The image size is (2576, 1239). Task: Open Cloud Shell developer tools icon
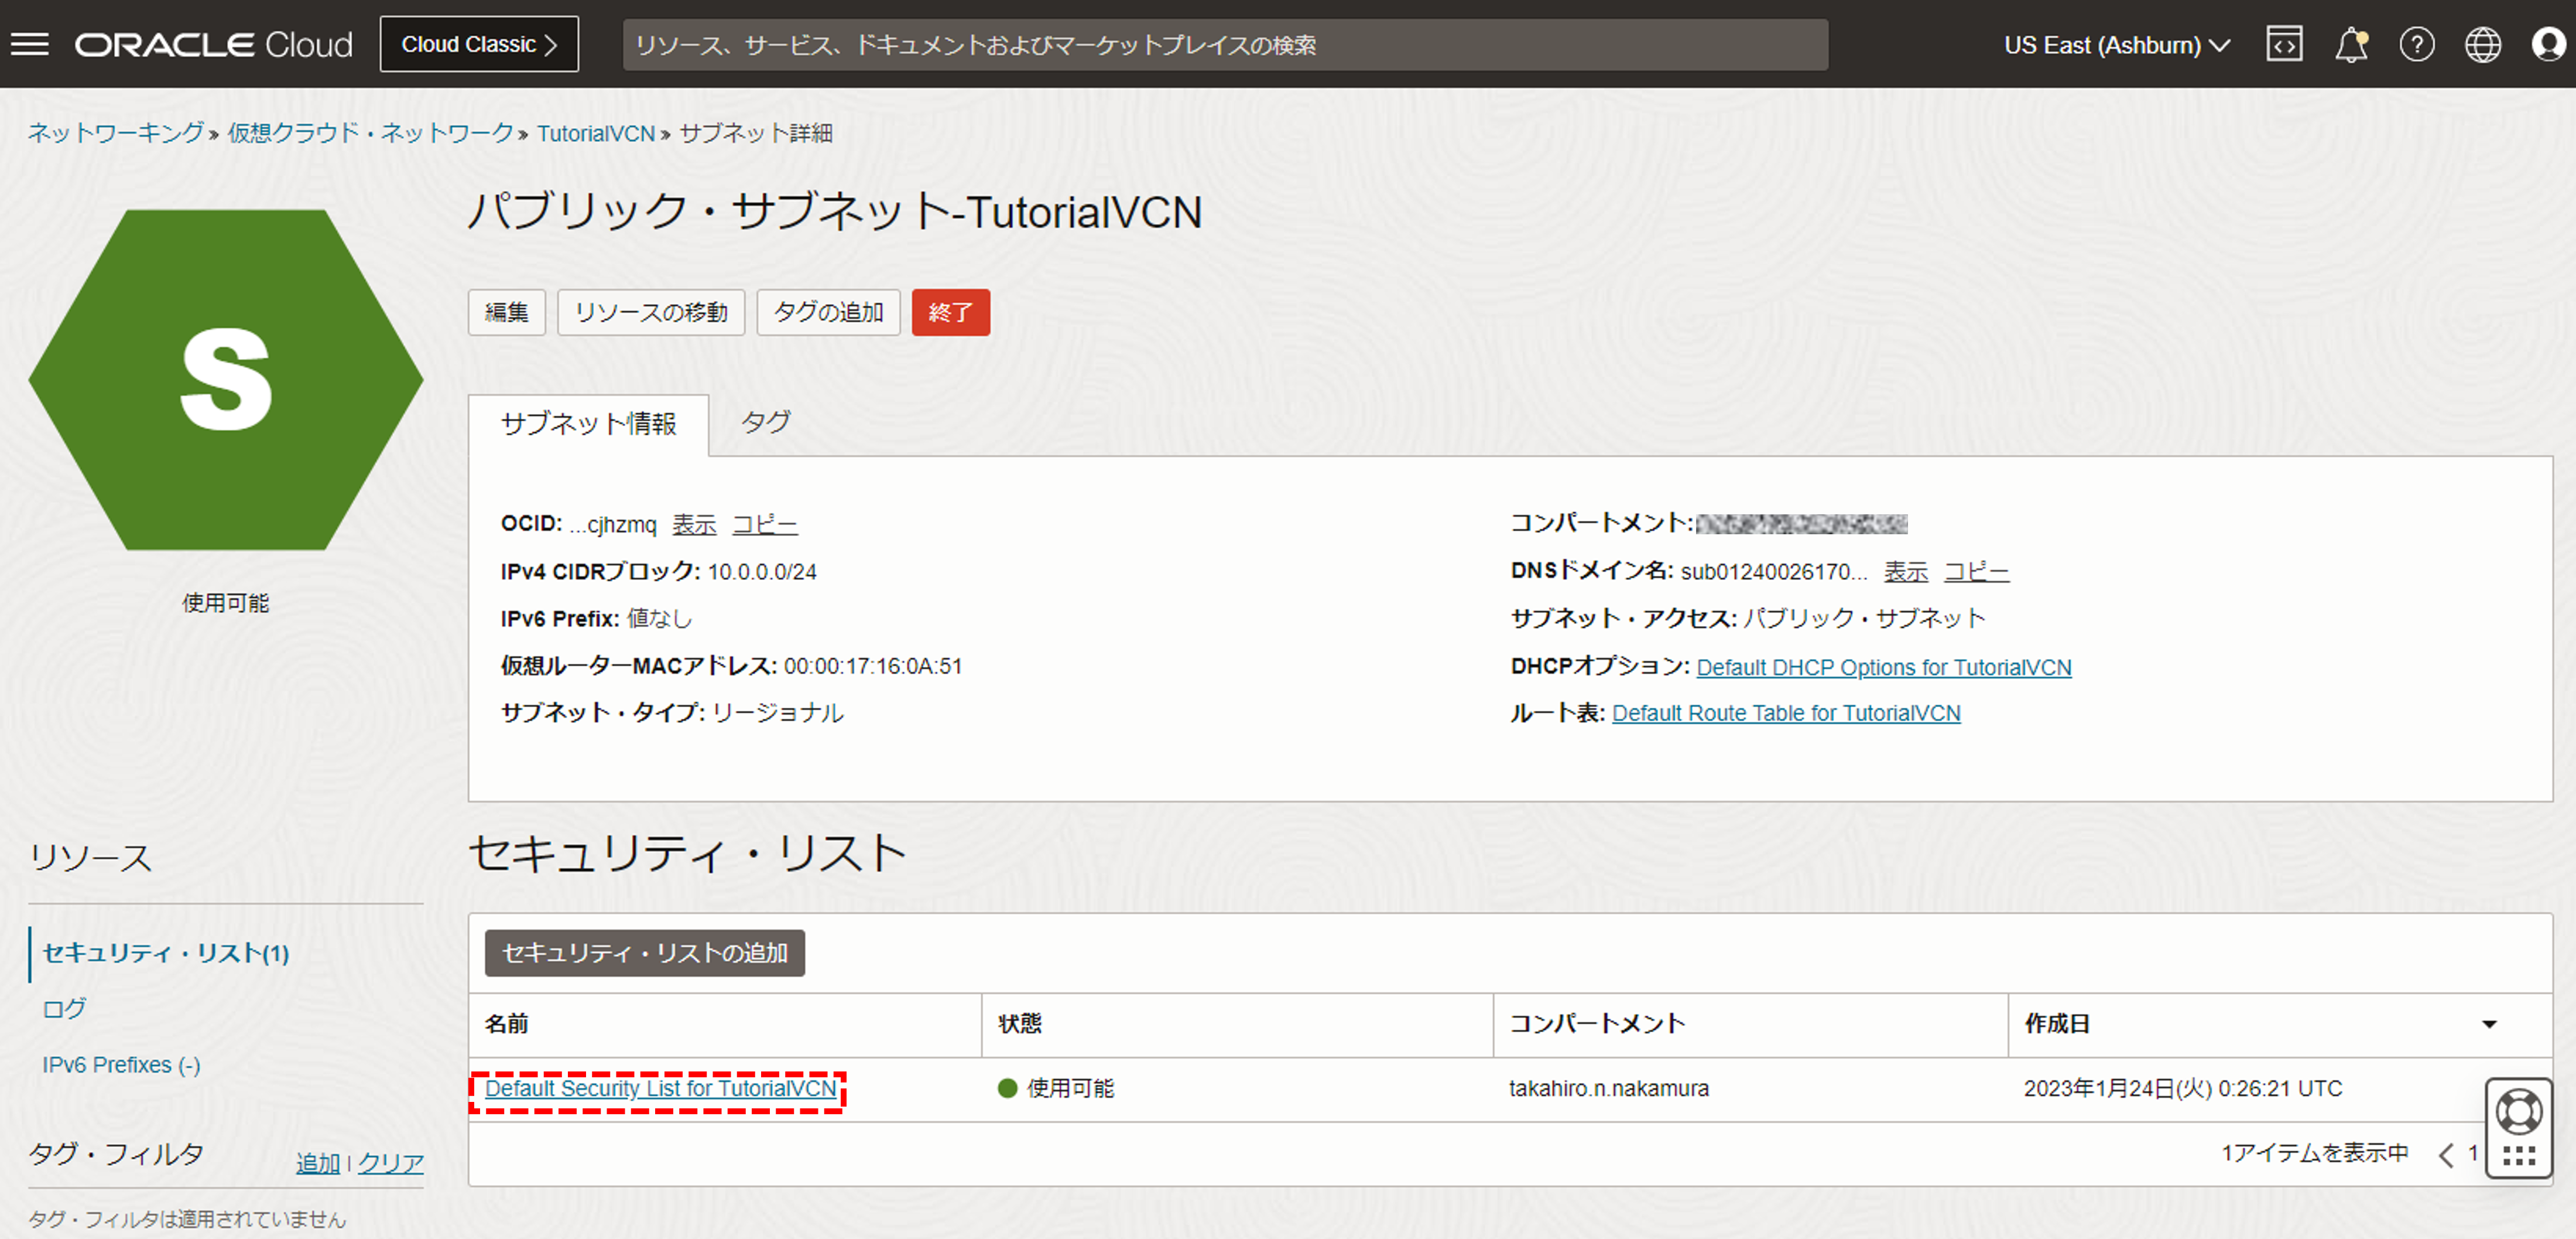2284,44
